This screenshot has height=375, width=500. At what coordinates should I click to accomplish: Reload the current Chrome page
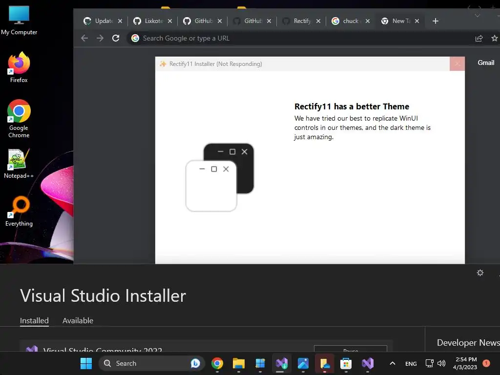click(116, 38)
